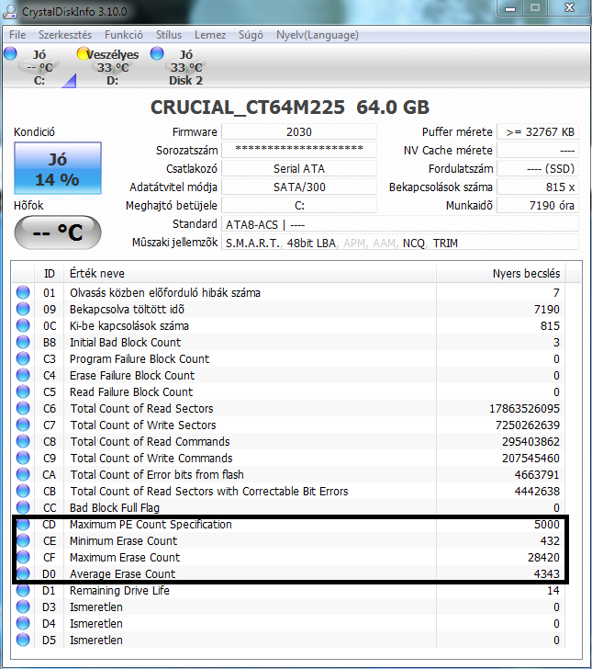Select the Ki-be kapcsolások száma row
The width and height of the screenshot is (592, 669).
[x=288, y=326]
